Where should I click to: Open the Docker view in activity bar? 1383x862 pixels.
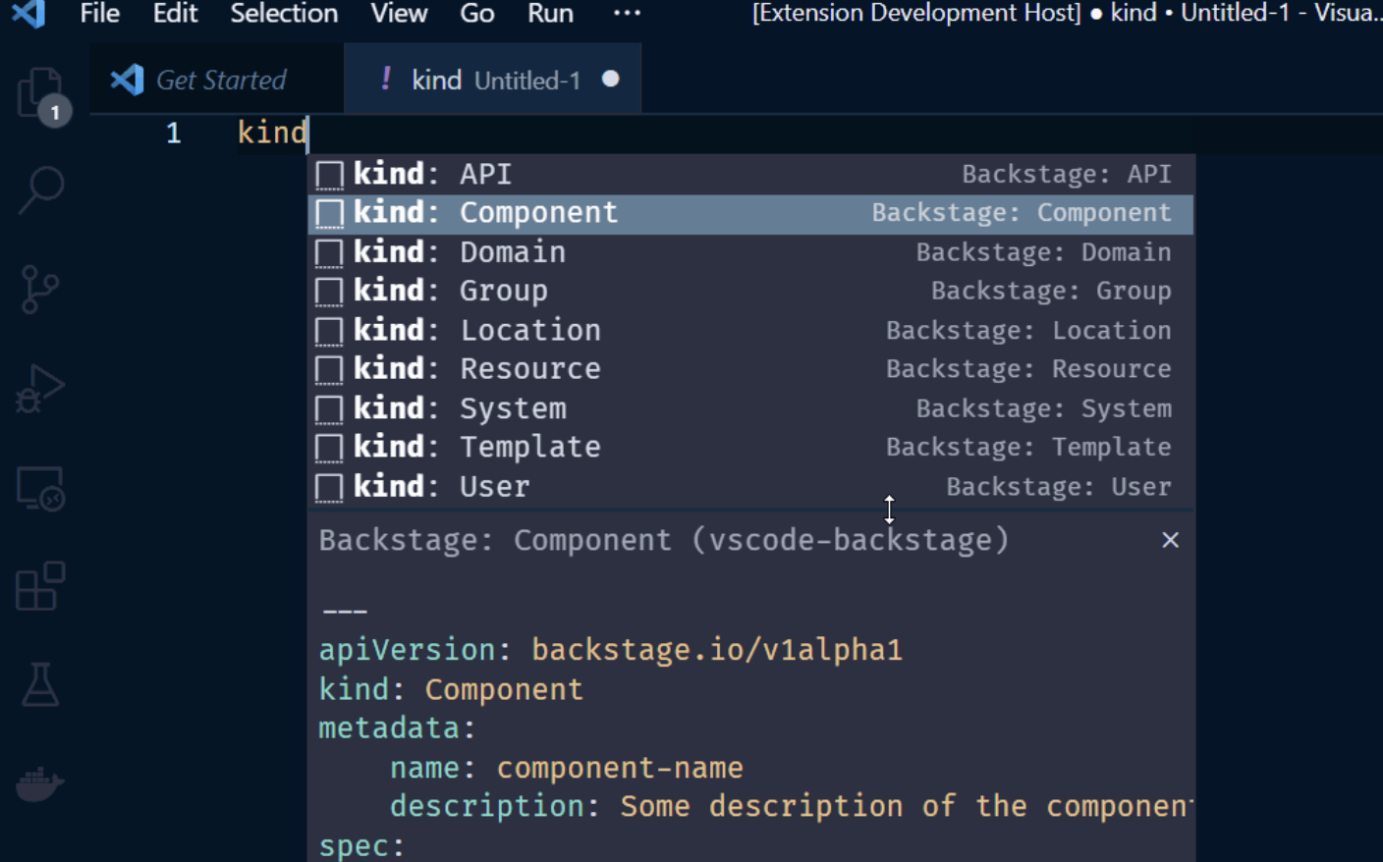coord(40,782)
